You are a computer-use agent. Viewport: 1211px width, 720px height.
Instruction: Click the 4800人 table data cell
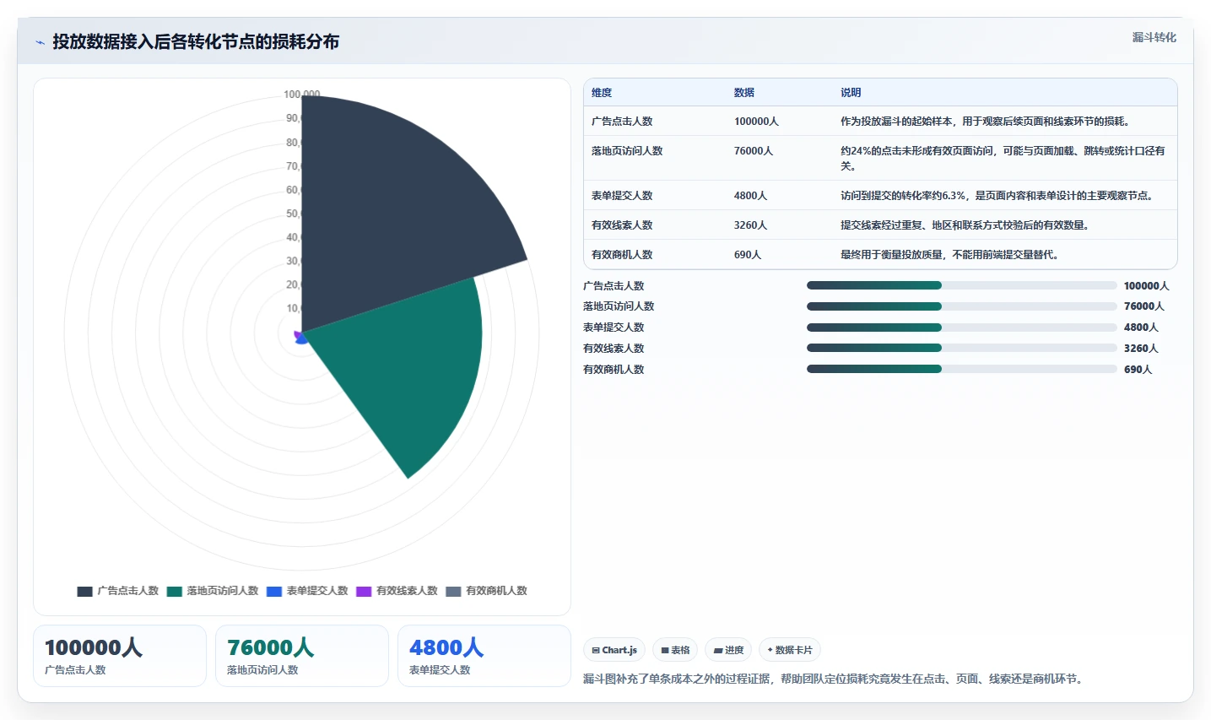pos(750,196)
